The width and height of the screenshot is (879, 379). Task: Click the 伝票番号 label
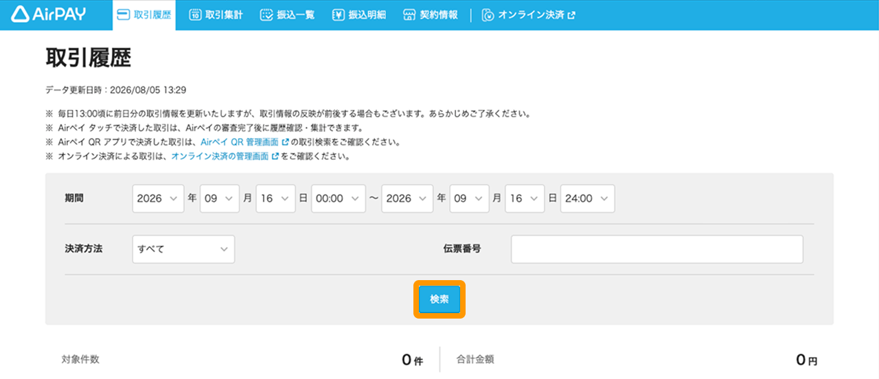point(462,249)
